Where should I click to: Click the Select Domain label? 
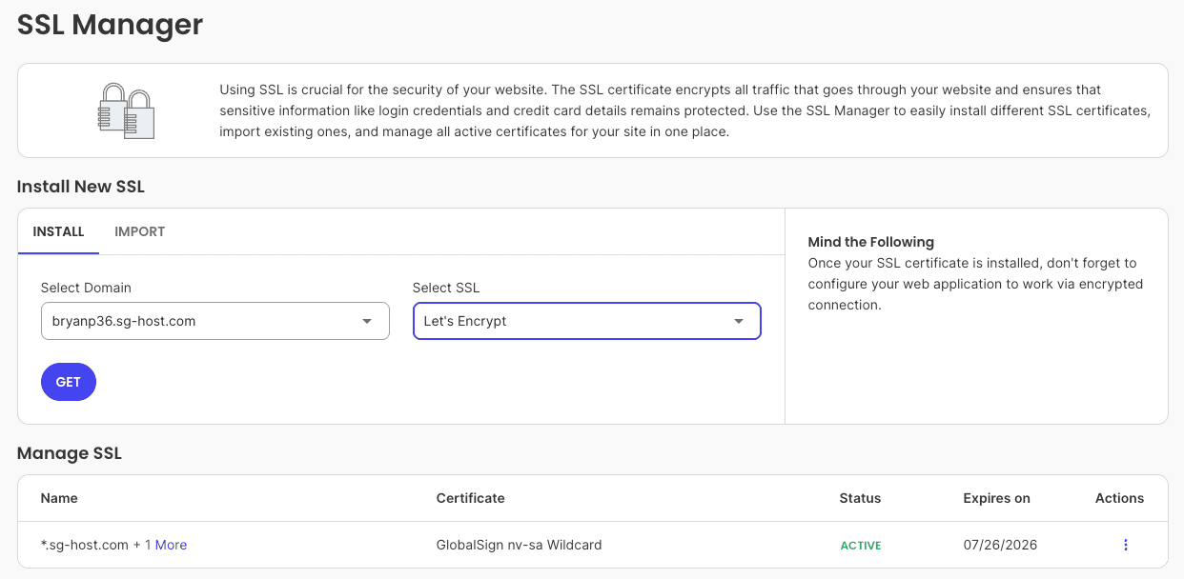click(86, 288)
